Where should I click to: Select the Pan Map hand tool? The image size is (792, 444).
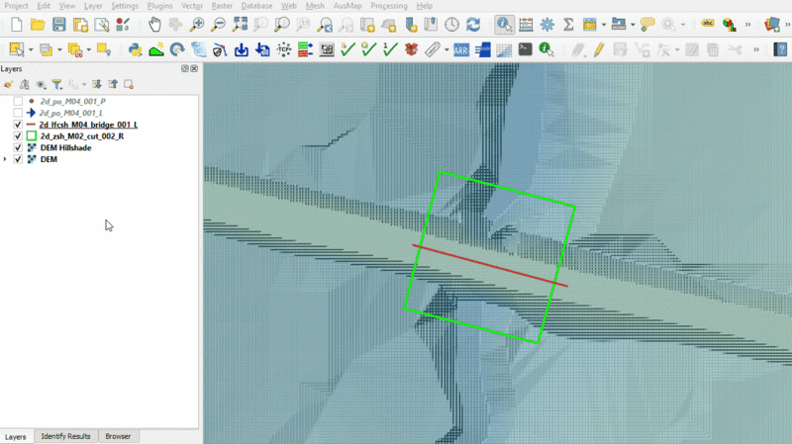tap(154, 24)
